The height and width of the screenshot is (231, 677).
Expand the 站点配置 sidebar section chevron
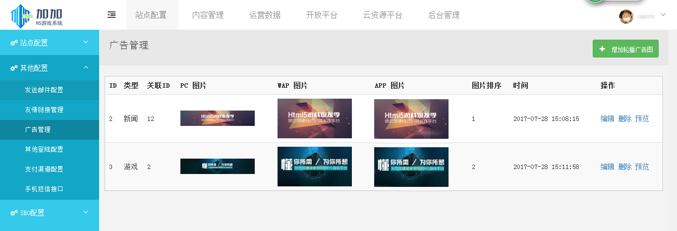86,43
